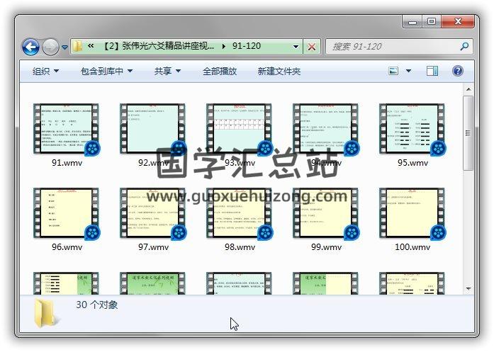
Task: Select the 93.wmv video thumbnail
Action: pyautogui.click(x=239, y=129)
